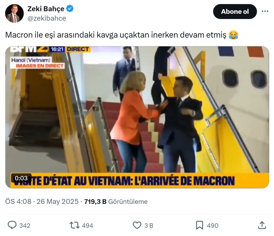Image resolution: width=274 pixels, height=236 pixels.
Task: Click the 342 replies count
Action: (x=25, y=225)
